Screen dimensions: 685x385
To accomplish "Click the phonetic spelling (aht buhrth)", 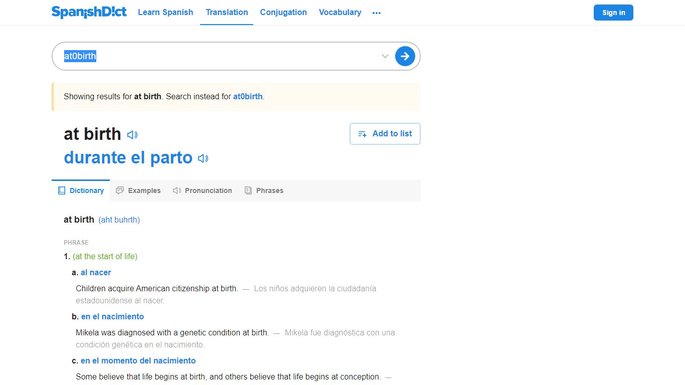I will click(119, 220).
